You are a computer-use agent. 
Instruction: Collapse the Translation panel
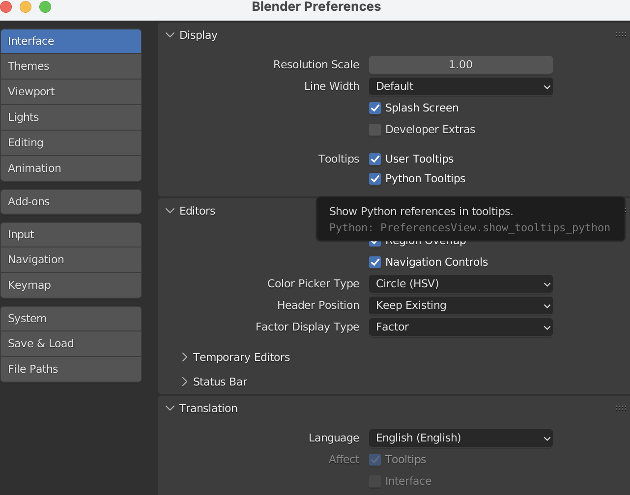[x=170, y=409]
